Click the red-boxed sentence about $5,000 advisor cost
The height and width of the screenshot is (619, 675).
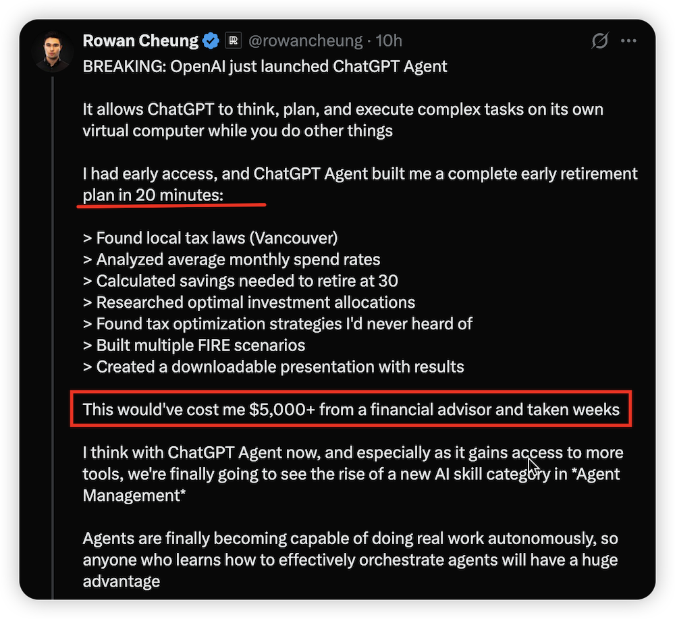click(350, 409)
